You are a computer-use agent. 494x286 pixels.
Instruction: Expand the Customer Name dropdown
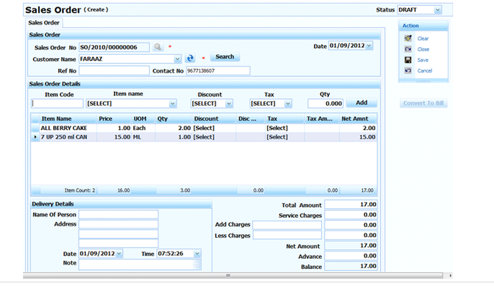tap(178, 59)
